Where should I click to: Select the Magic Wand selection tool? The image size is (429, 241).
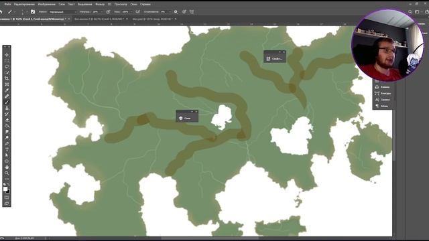tap(7, 73)
